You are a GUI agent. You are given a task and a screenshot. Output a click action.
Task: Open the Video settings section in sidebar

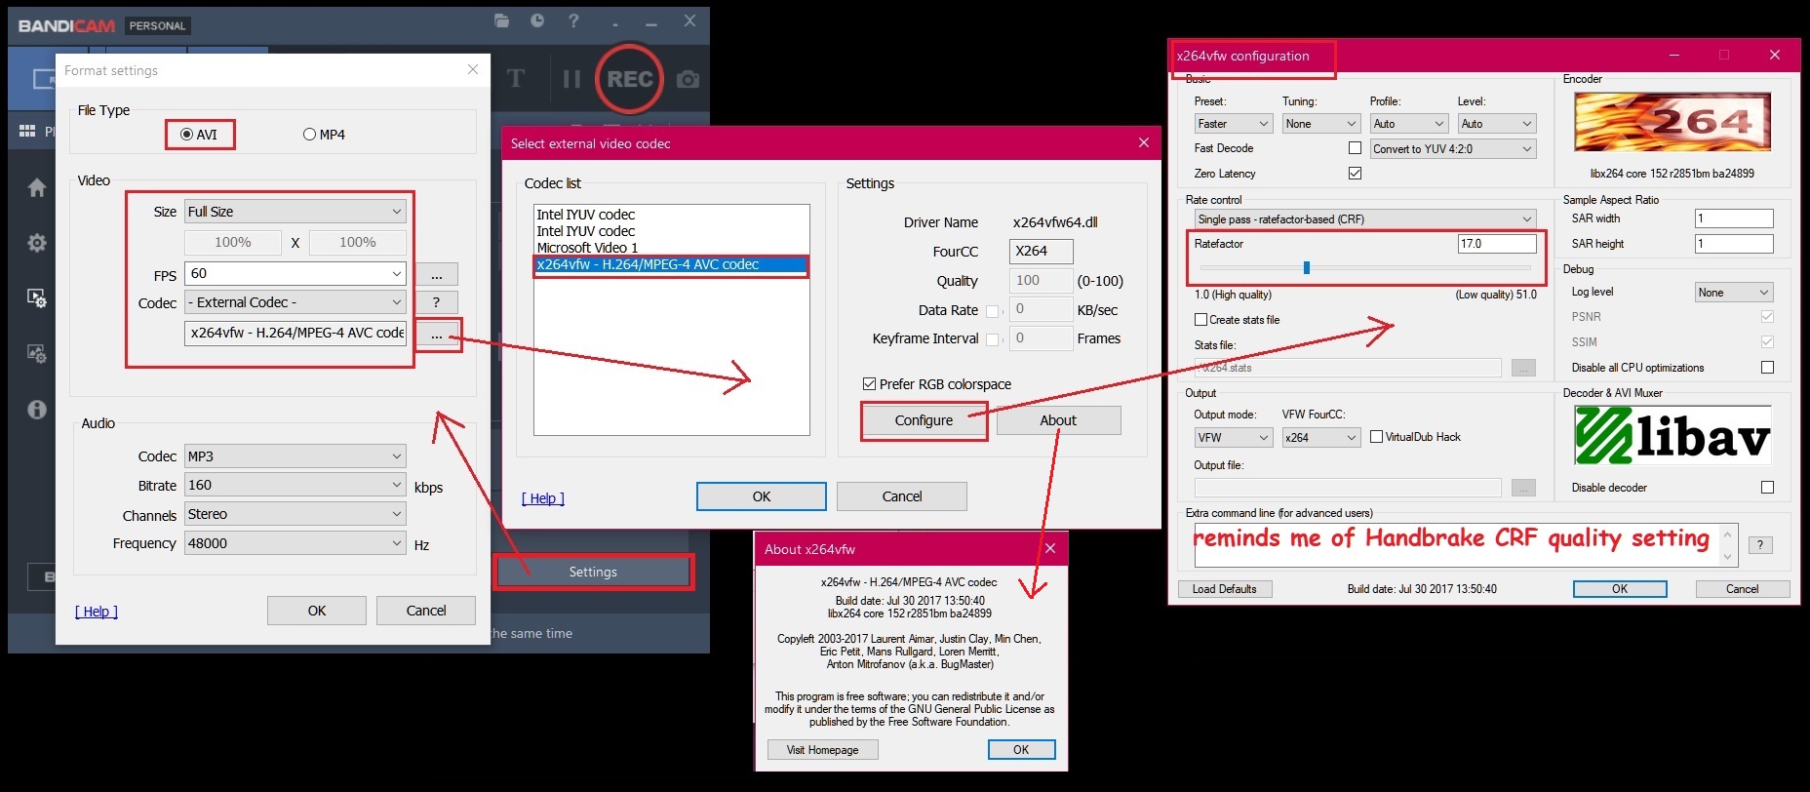(x=37, y=298)
